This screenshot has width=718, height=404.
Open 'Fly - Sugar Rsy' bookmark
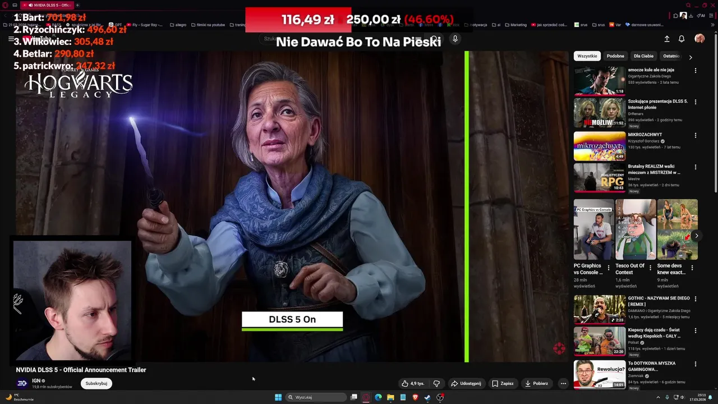tap(145, 25)
